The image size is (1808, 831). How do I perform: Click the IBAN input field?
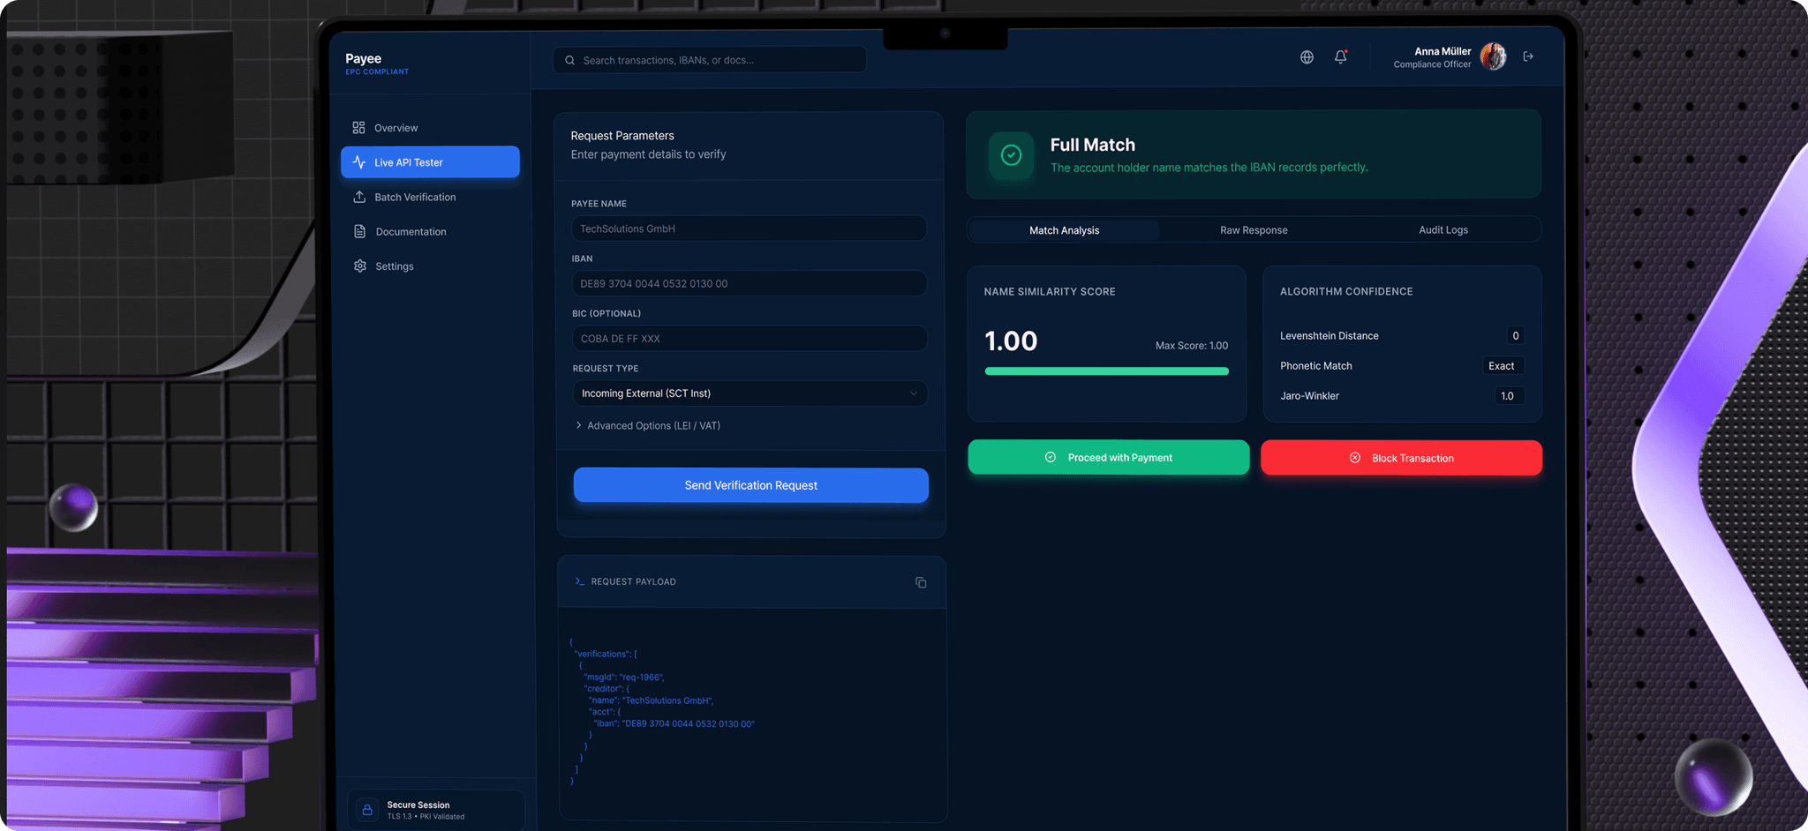tap(749, 283)
